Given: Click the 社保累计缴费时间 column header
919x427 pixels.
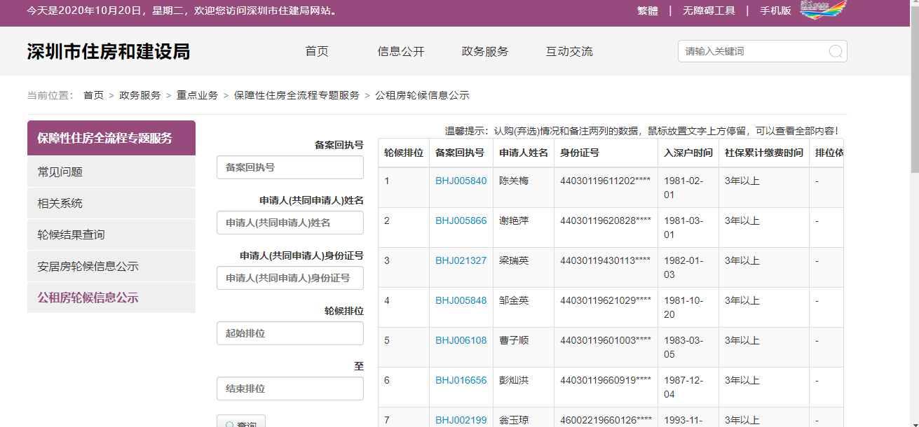Looking at the screenshot, I should click(764, 153).
